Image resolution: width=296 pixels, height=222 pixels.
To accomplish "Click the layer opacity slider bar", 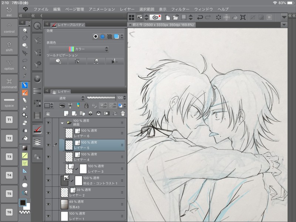I will [x=101, y=98].
